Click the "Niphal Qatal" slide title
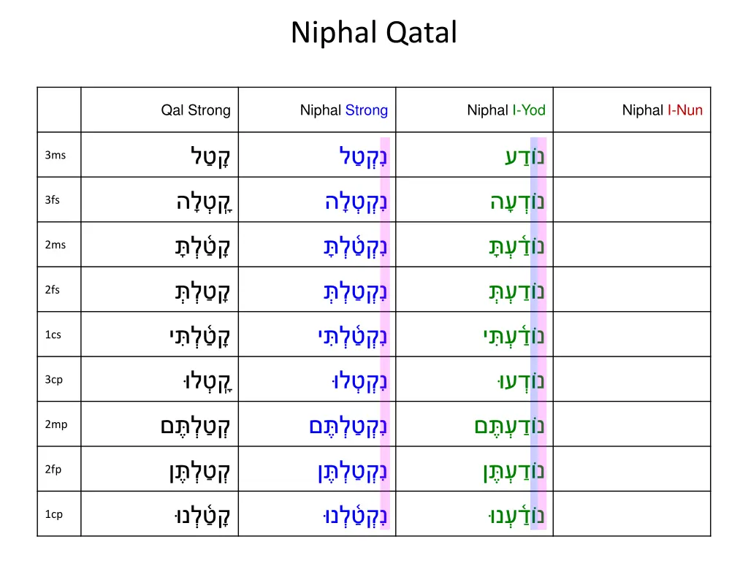Image resolution: width=748 pixels, height=561 pixels. click(374, 33)
